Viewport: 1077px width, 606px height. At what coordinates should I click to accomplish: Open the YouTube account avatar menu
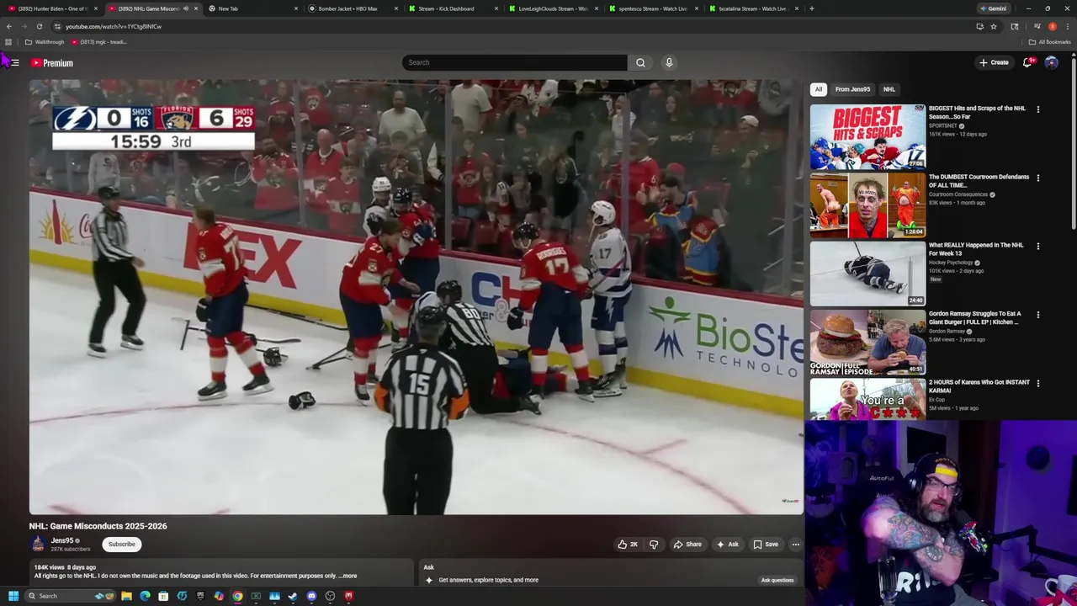(1051, 62)
